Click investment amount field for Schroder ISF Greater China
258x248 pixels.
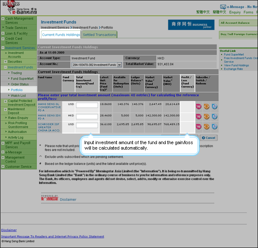(x=87, y=125)
